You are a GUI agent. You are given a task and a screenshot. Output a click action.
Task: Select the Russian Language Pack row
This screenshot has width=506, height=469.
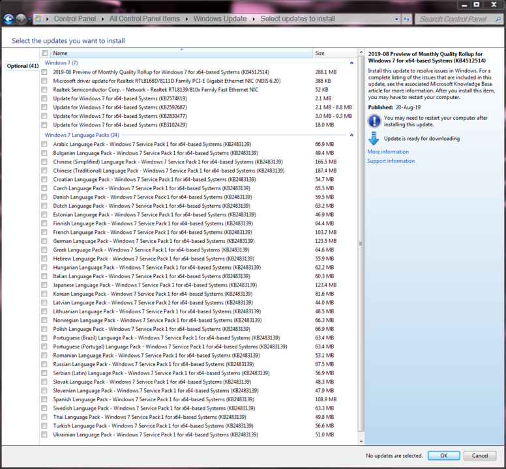click(x=197, y=364)
